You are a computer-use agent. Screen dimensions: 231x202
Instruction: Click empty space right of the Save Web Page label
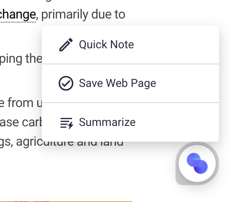[x=187, y=83]
